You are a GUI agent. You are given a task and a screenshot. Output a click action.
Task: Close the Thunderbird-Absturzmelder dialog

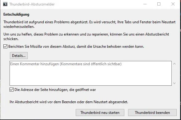click(173, 4)
